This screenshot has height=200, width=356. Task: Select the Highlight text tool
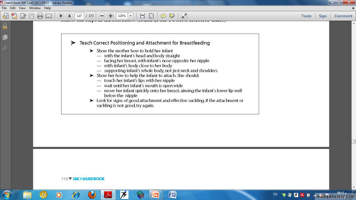172,16
